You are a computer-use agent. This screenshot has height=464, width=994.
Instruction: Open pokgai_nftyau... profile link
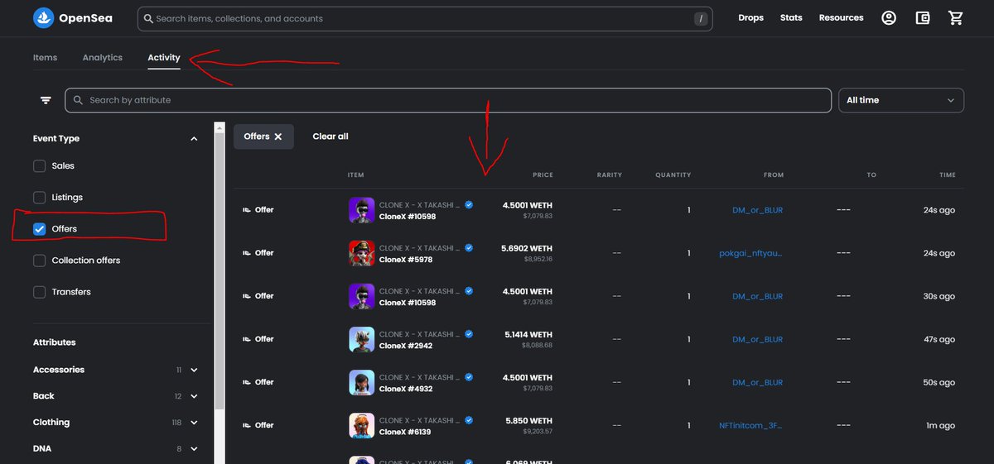750,253
